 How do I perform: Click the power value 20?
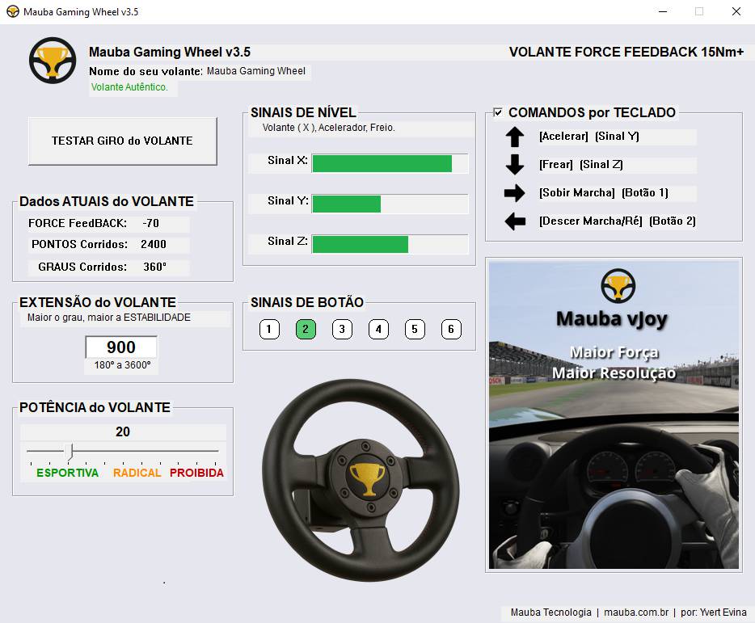[x=123, y=431]
